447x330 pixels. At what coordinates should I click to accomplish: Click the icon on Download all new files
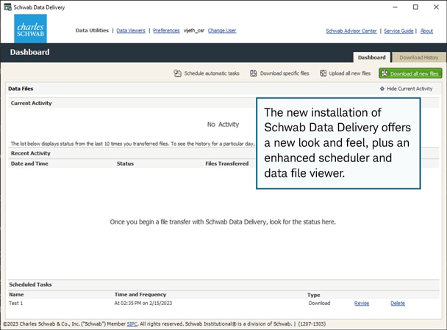385,73
